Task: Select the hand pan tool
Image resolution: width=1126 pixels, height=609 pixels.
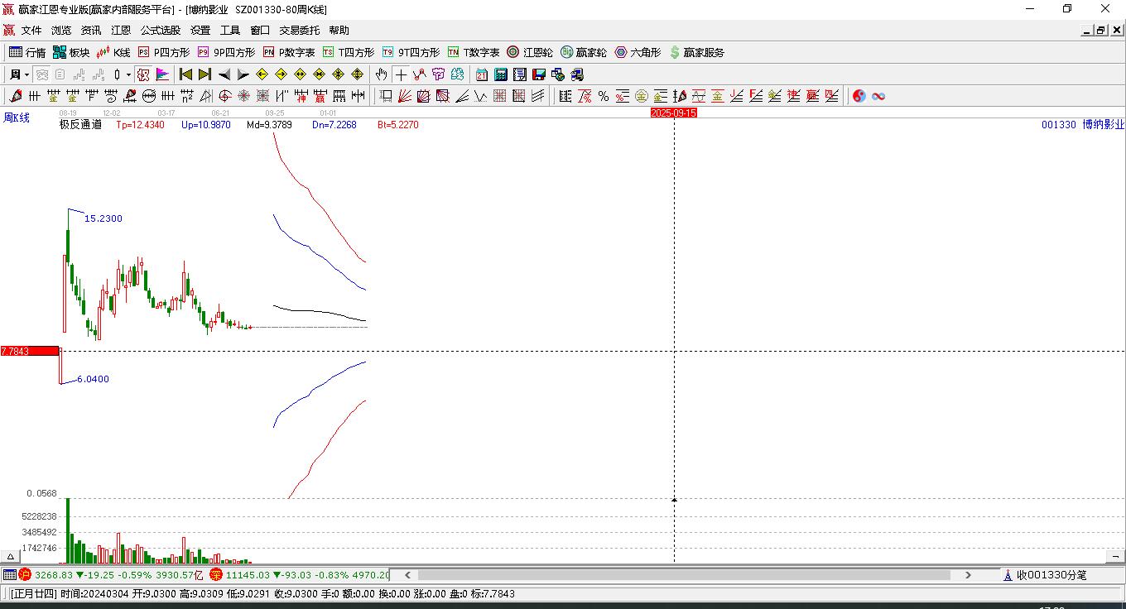Action: pyautogui.click(x=381, y=74)
